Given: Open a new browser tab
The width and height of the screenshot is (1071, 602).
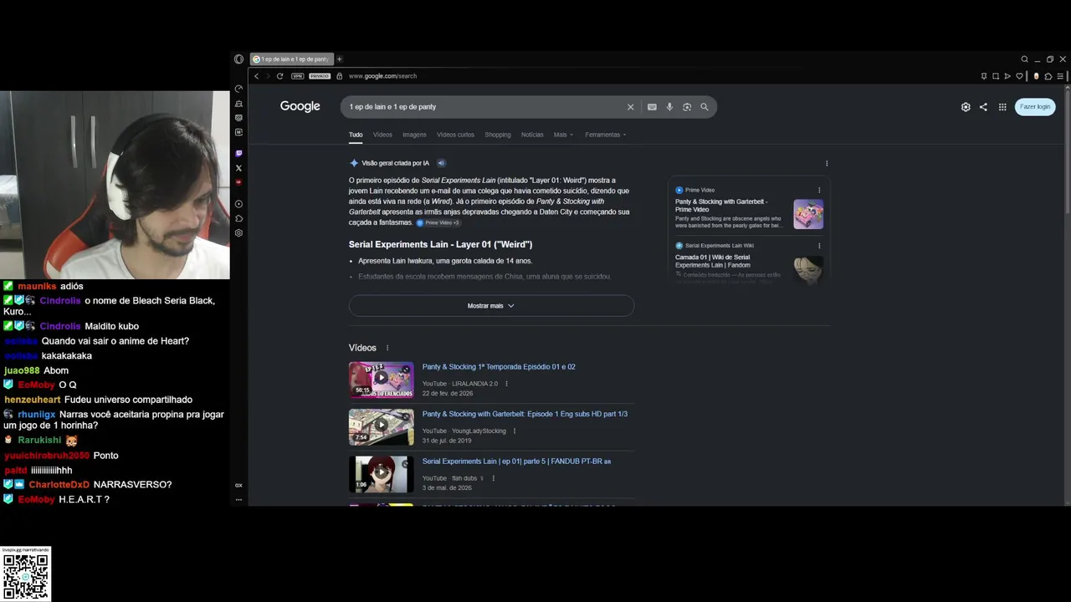Looking at the screenshot, I should point(339,59).
